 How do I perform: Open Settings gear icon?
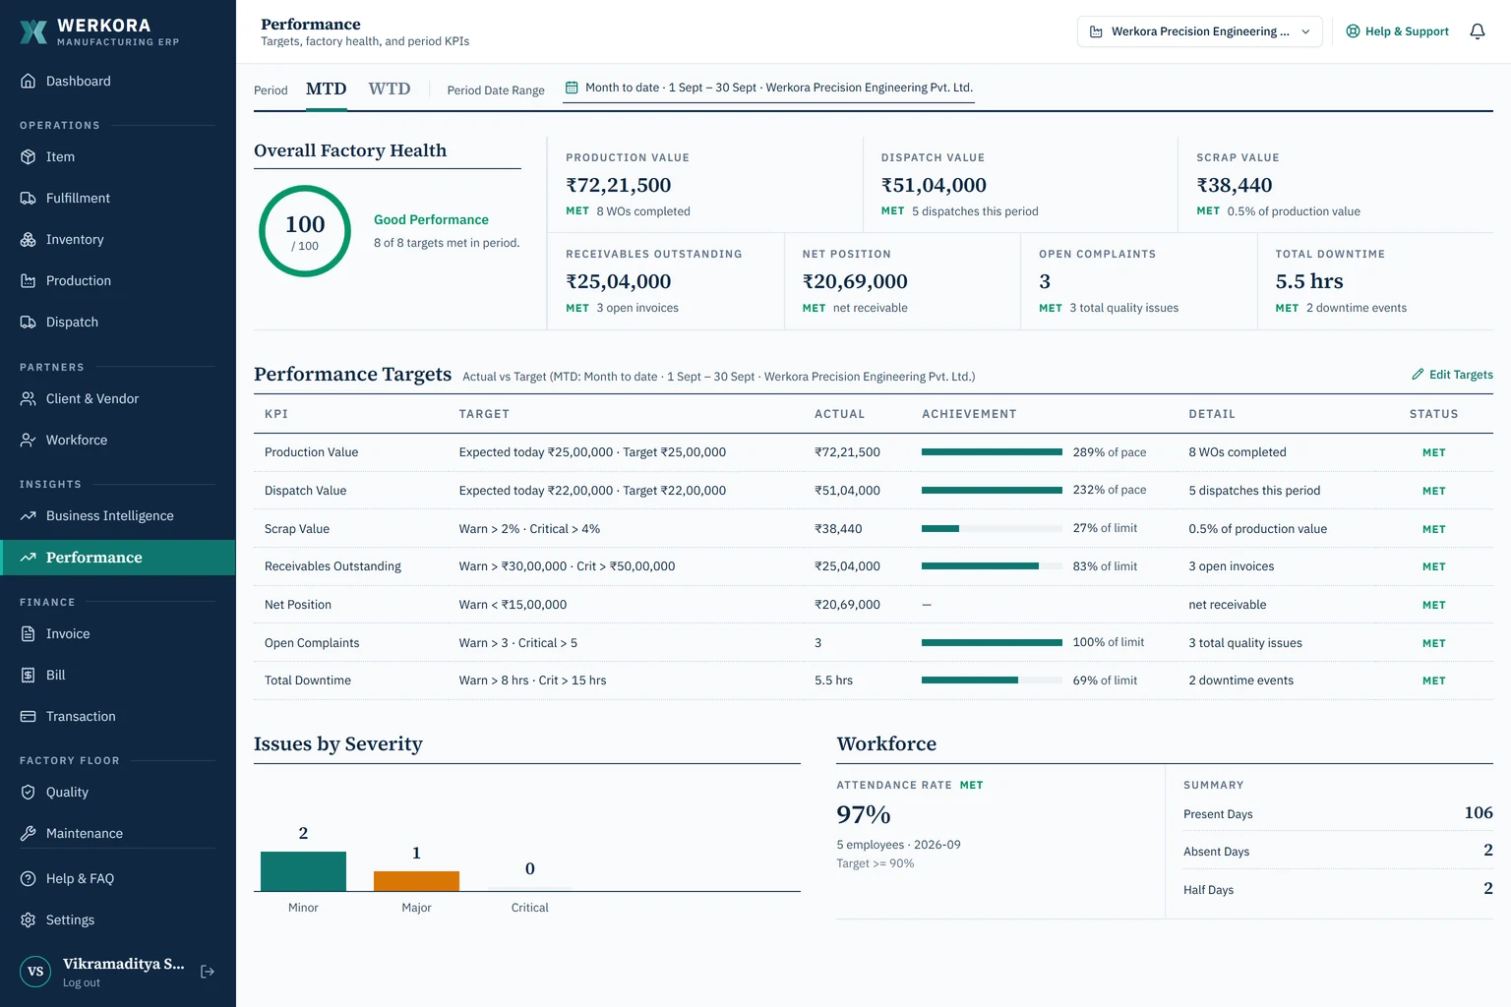pyautogui.click(x=29, y=920)
